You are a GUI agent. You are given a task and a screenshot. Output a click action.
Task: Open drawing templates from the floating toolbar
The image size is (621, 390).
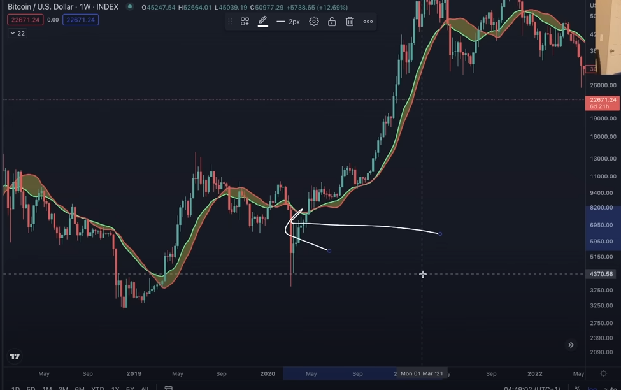(245, 22)
